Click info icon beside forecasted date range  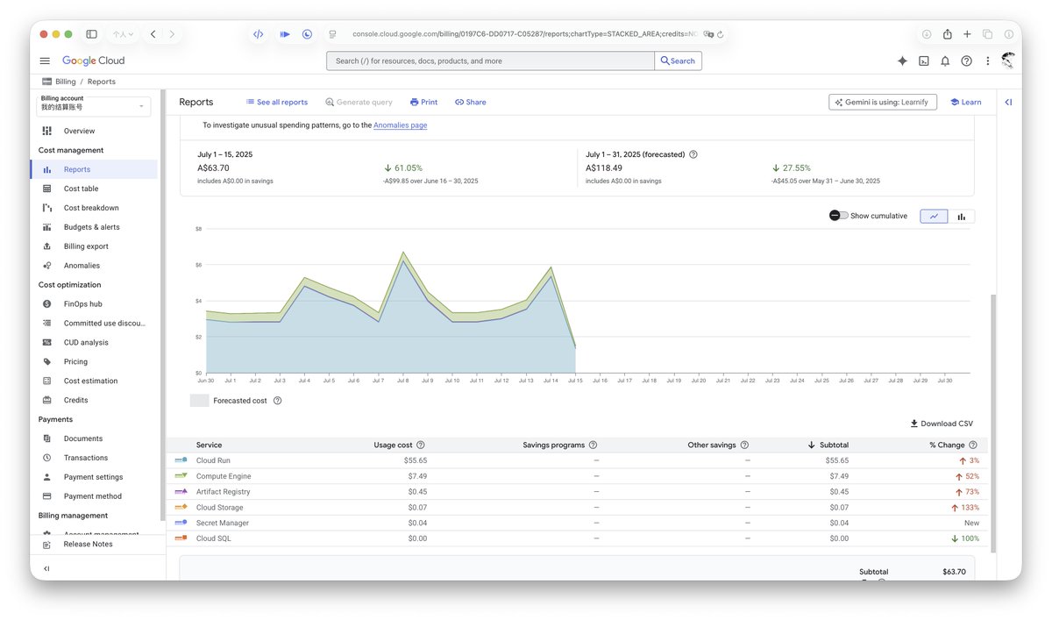pos(693,154)
